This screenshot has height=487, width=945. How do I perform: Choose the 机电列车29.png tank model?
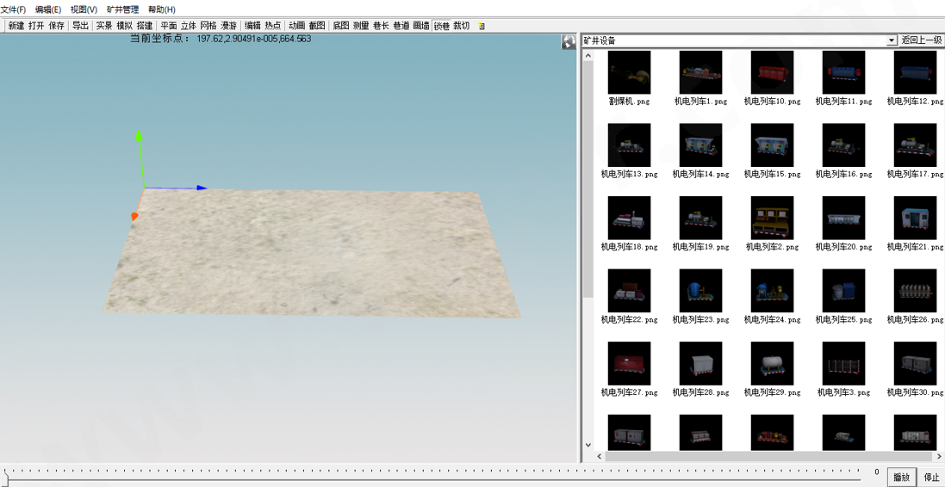click(x=772, y=364)
